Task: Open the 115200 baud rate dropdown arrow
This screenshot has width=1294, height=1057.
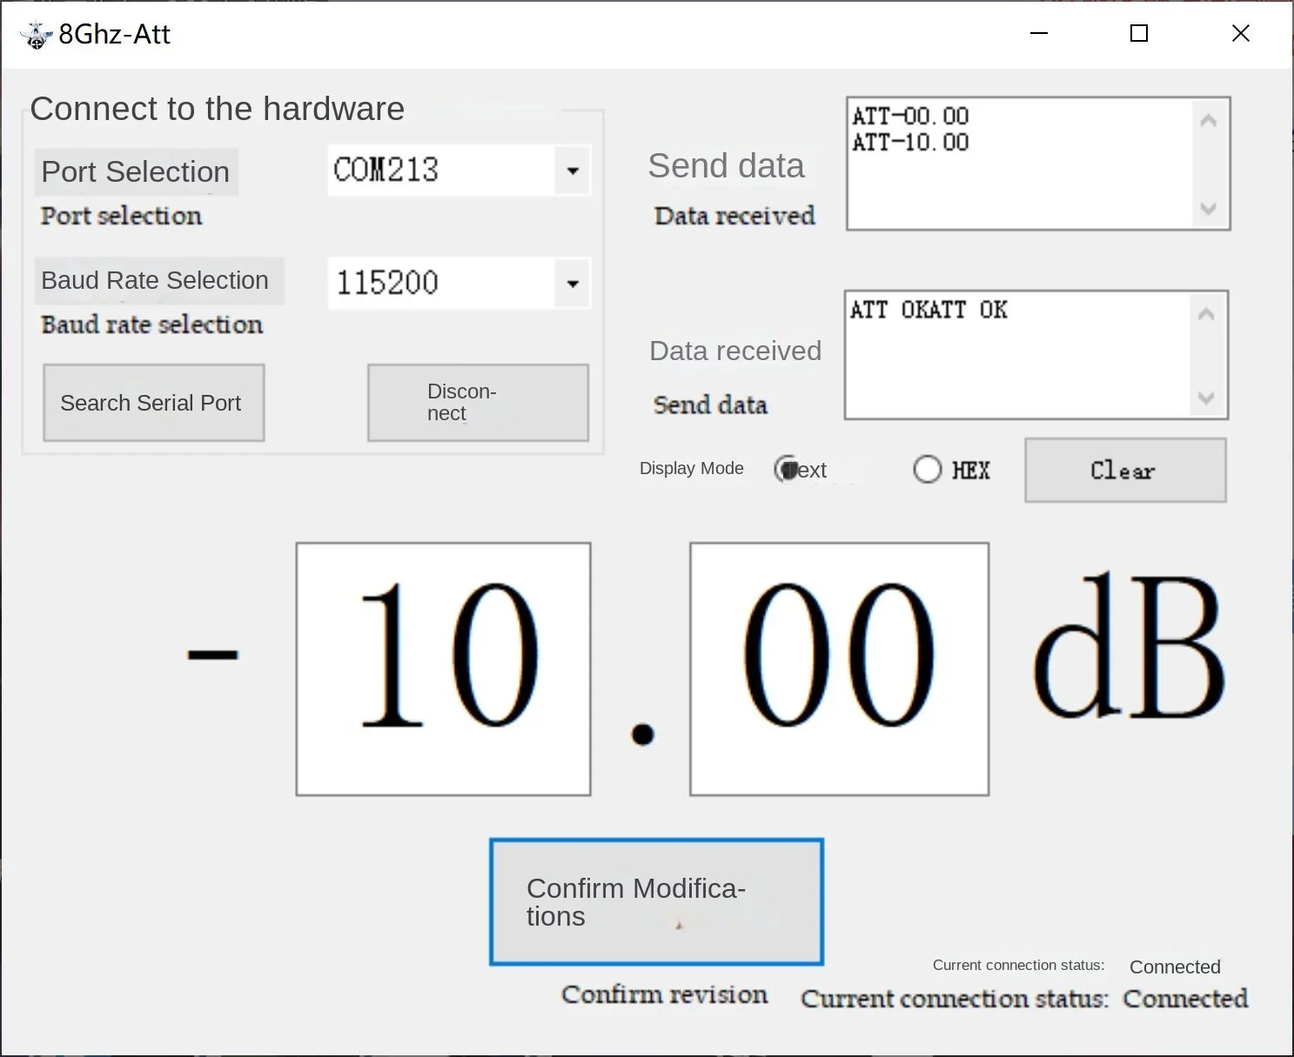Action: (x=573, y=284)
